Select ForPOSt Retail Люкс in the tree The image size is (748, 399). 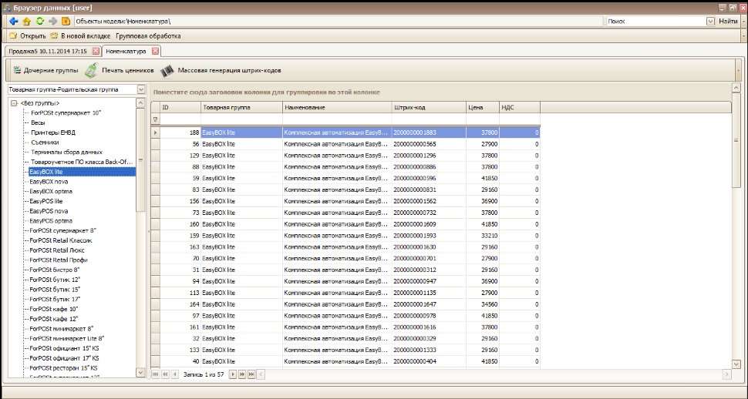point(57,250)
